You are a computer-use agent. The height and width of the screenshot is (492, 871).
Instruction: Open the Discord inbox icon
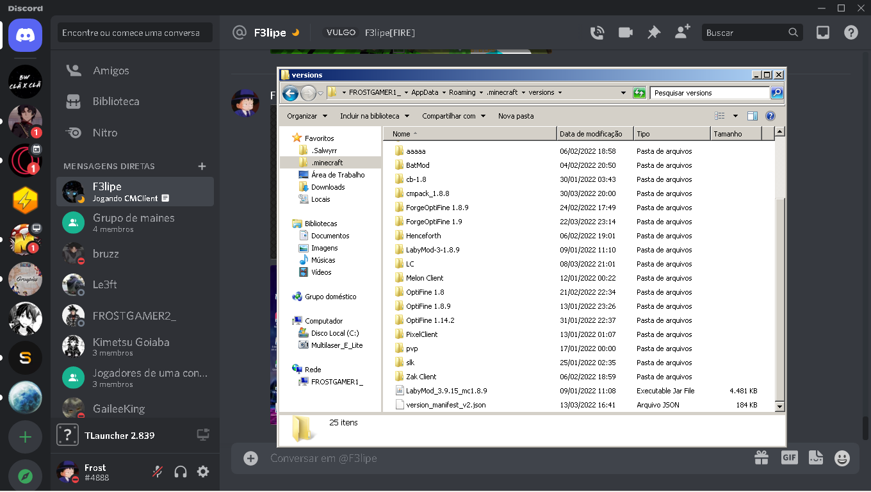click(x=823, y=33)
